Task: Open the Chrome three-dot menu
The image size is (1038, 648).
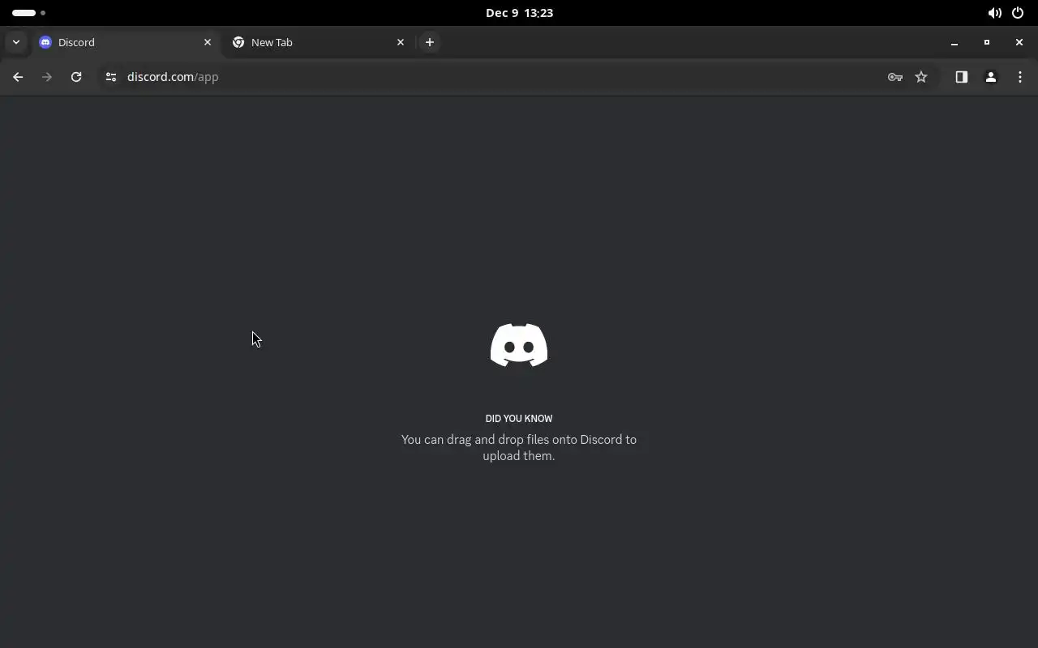Action: click(x=1020, y=77)
